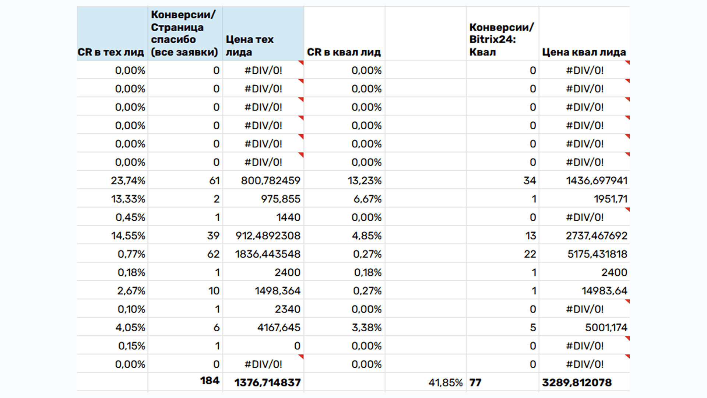Select the bold total 1376,714837
The height and width of the screenshot is (398, 707).
coord(267,383)
